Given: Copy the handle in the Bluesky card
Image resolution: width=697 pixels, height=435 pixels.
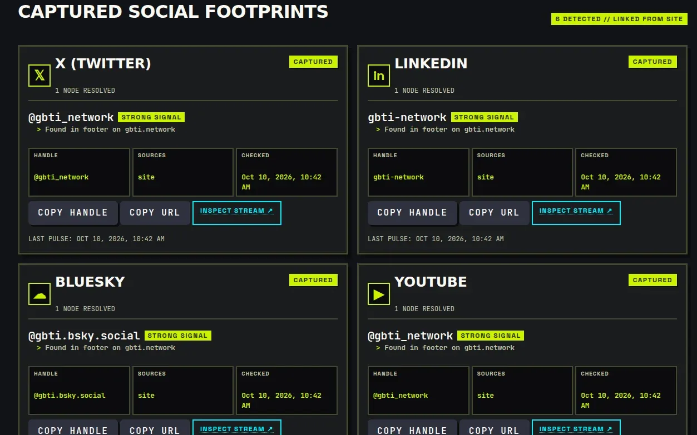Looking at the screenshot, I should tap(73, 428).
